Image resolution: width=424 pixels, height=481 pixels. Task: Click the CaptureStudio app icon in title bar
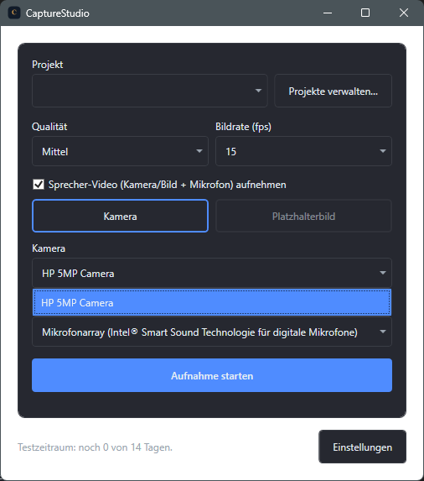14,13
